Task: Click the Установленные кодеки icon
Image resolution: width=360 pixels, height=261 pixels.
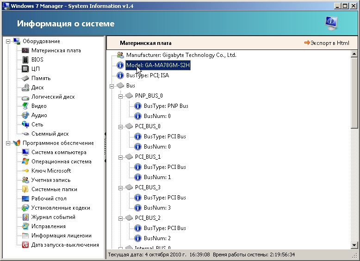Action: tap(25, 208)
